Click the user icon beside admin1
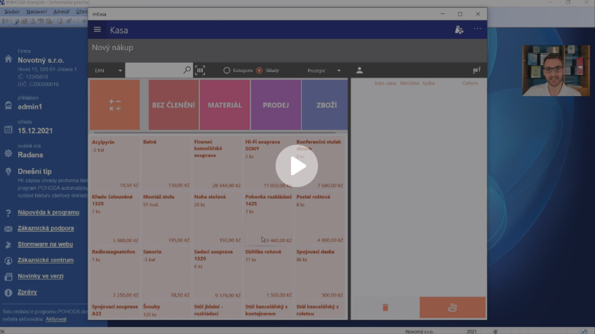This screenshot has width=595, height=334. point(8,105)
